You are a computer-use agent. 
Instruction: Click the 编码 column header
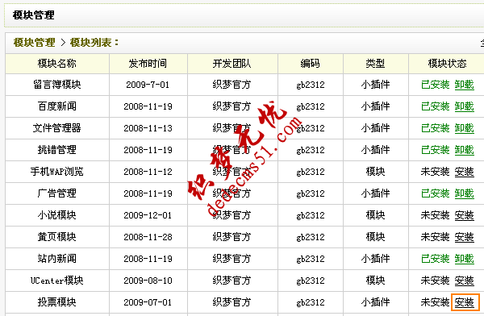311,64
